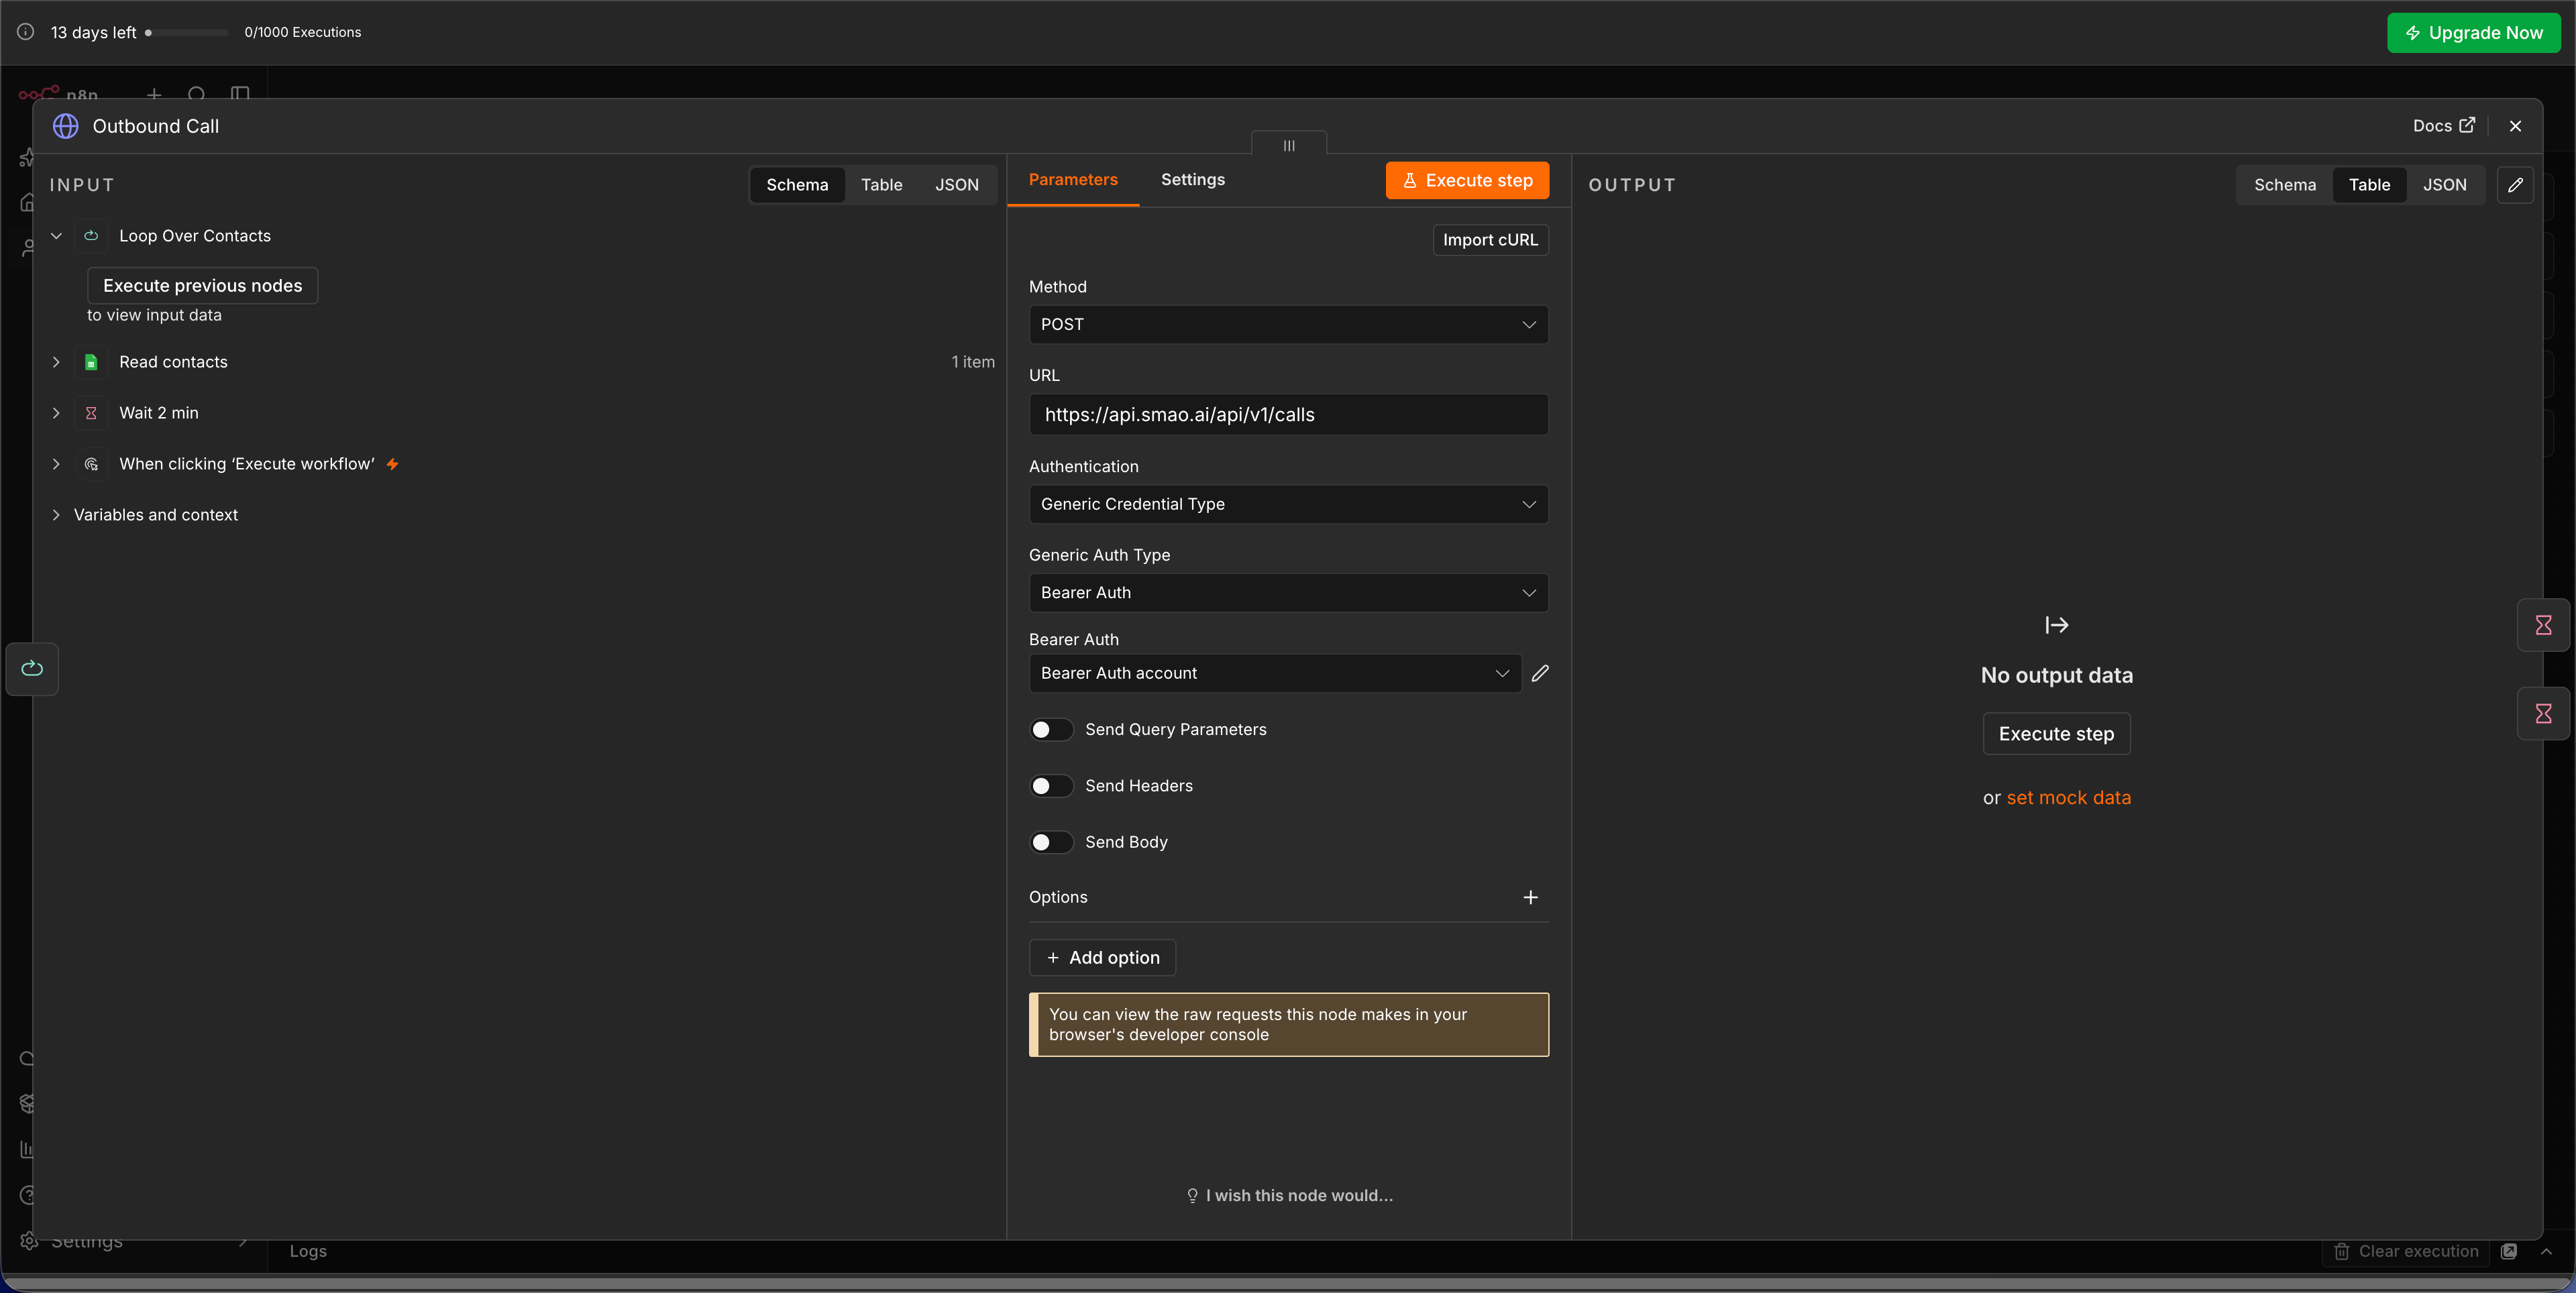Expand the Read contacts row
This screenshot has height=1293, width=2576.
[x=56, y=362]
